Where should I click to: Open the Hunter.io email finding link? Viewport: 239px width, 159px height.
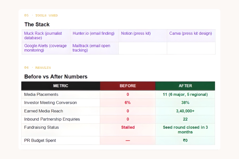point(93,33)
